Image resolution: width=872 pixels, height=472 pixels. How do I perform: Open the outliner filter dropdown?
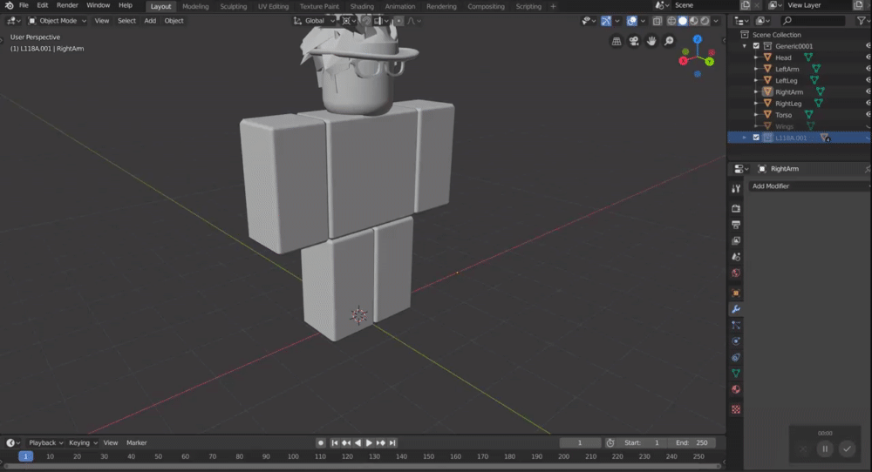[x=862, y=21]
